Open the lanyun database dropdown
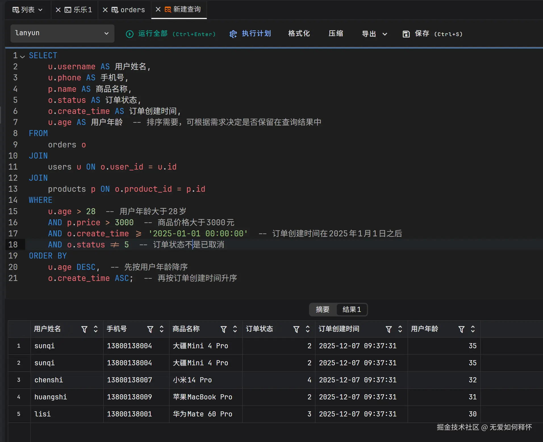 [x=62, y=33]
